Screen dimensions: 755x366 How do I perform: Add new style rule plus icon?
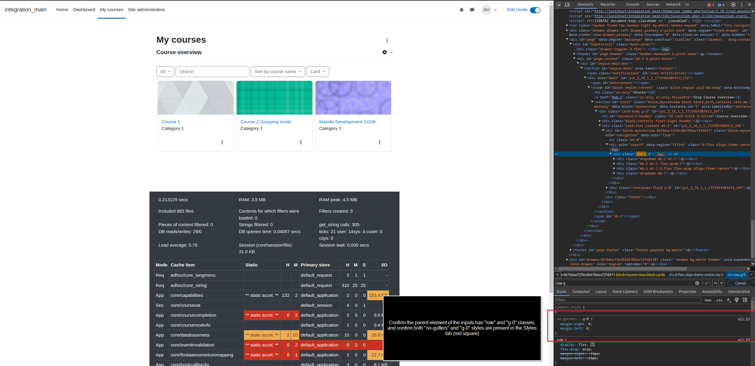[x=728, y=300]
